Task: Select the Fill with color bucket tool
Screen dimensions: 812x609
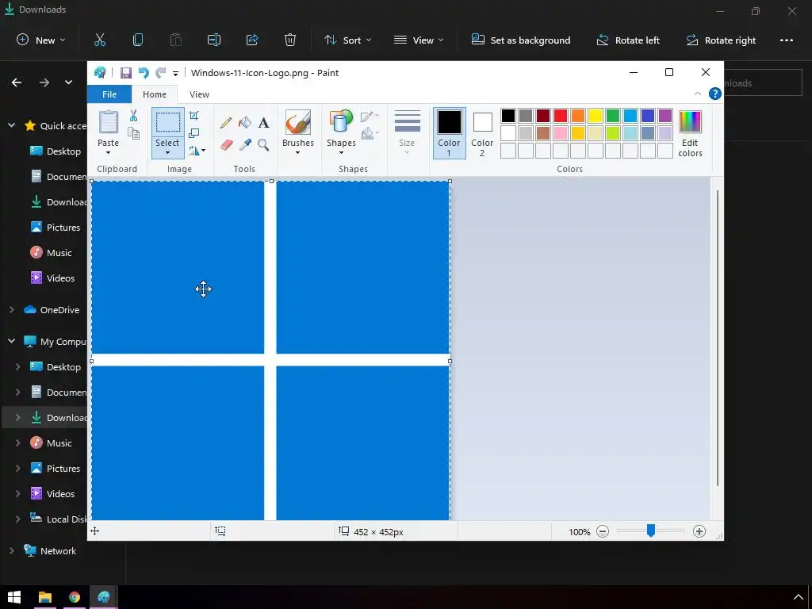Action: click(x=244, y=123)
